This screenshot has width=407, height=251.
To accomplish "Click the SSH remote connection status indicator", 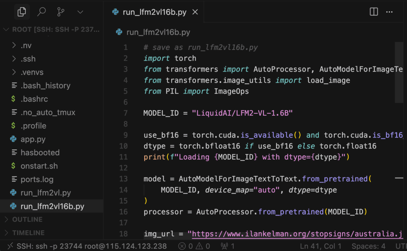I will [x=87, y=246].
